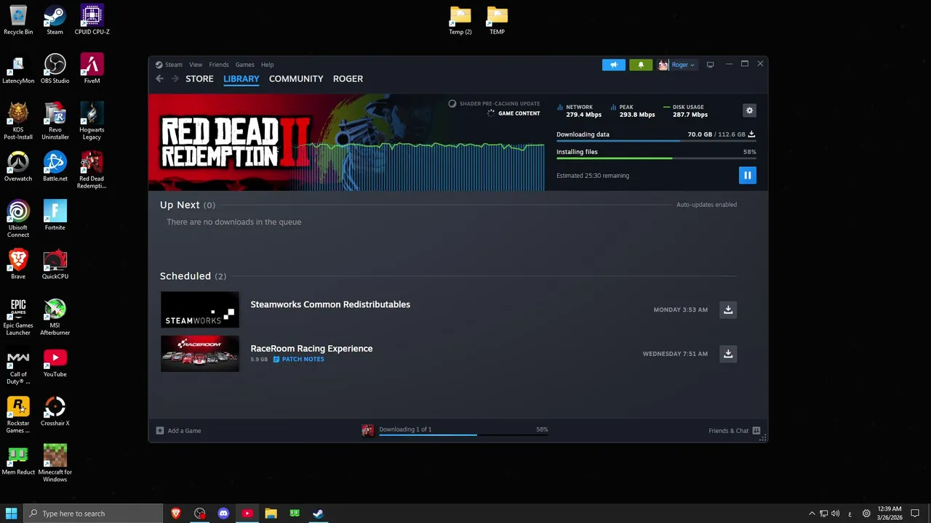Select Hogwarts Legacy desktop icon
Viewport: 931px width, 523px height.
tap(92, 121)
